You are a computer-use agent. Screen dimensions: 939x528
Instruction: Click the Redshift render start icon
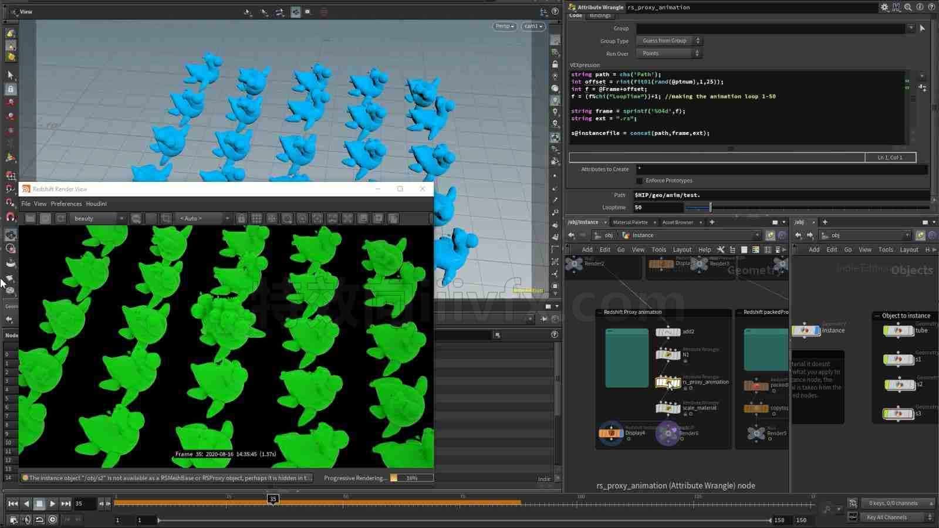click(x=30, y=218)
